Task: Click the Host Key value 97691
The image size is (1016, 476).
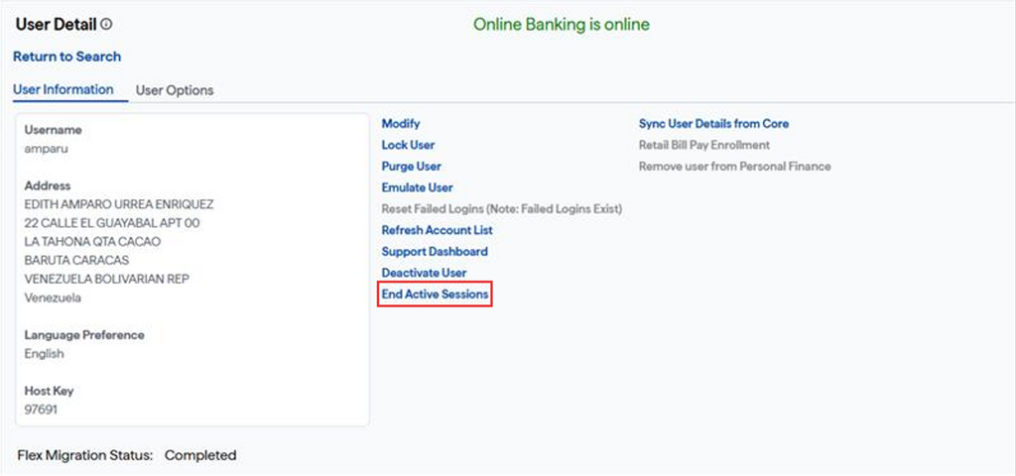Action: tap(41, 410)
